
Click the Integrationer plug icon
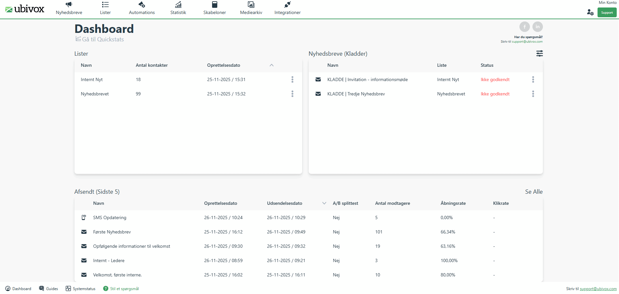coord(287,4)
